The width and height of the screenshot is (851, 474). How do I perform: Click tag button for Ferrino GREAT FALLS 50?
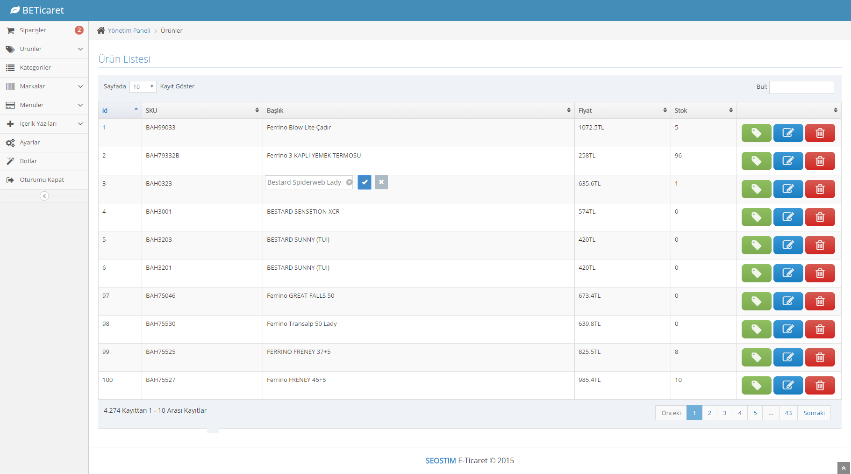coord(756,301)
